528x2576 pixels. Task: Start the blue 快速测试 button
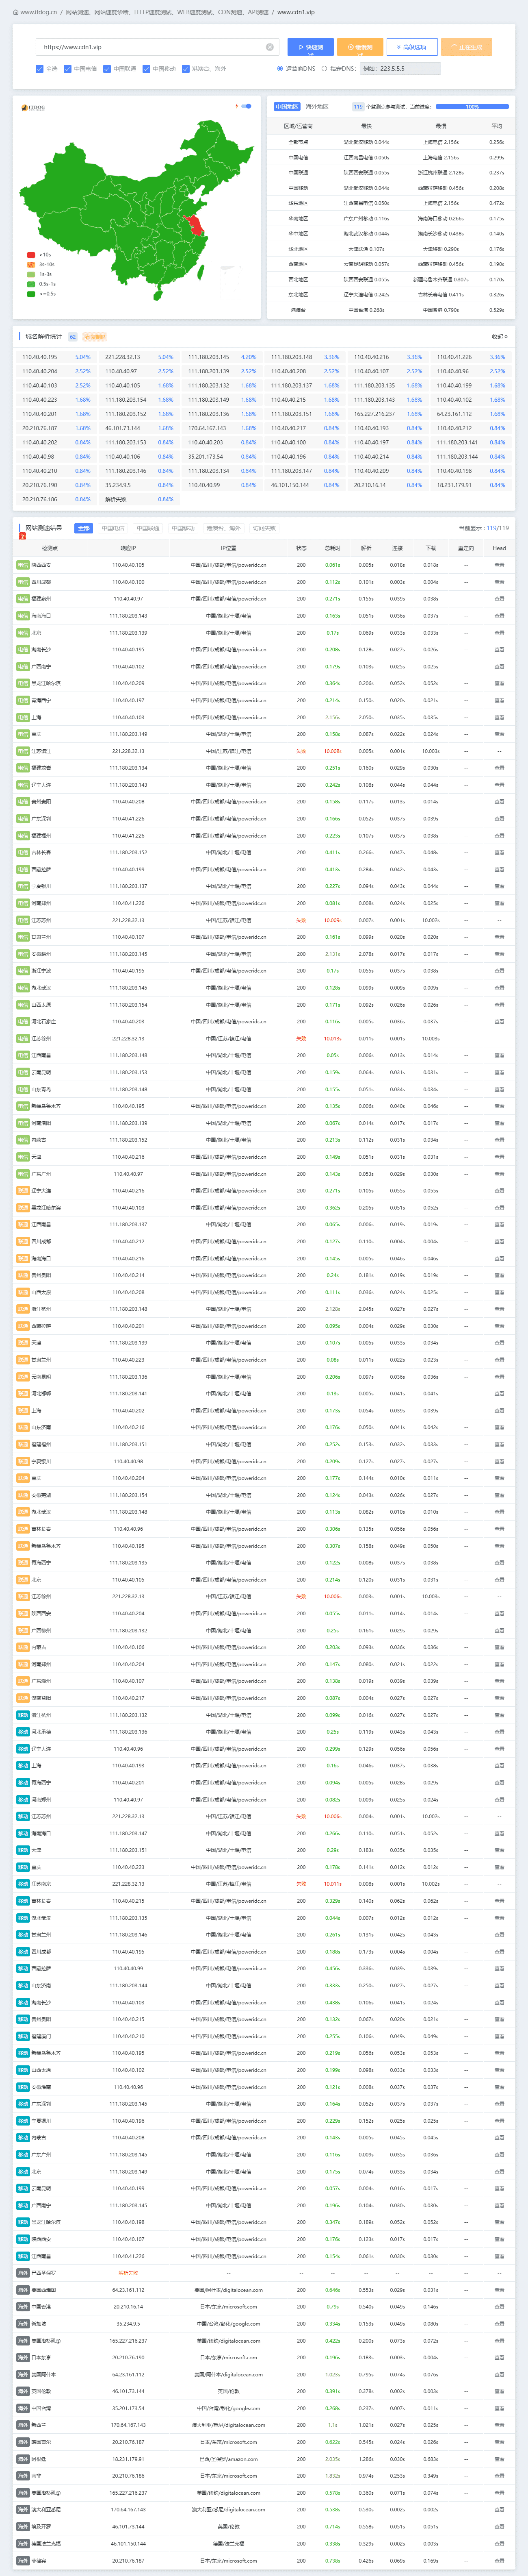tap(310, 47)
